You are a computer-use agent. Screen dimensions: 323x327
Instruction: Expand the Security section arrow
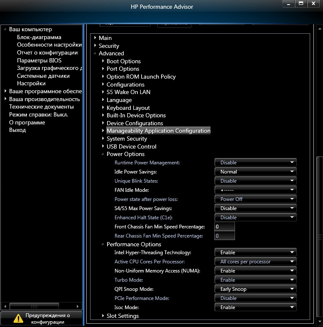(x=95, y=45)
